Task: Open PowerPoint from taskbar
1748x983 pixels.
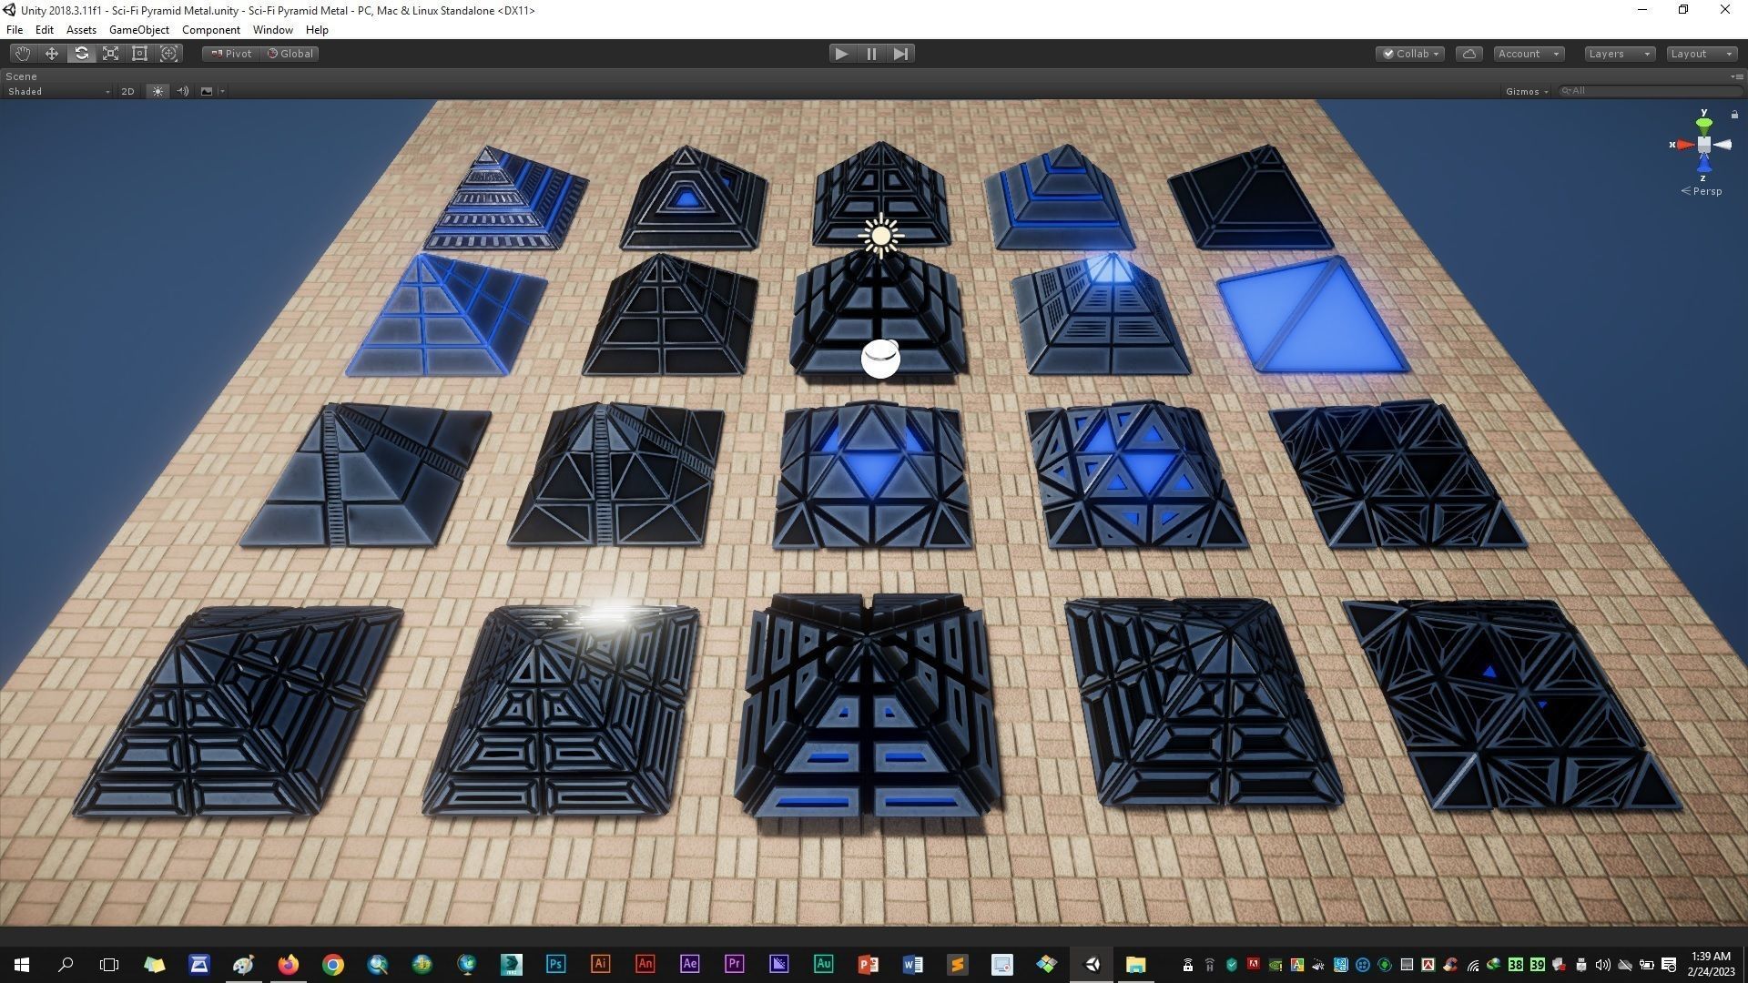Action: 868,964
